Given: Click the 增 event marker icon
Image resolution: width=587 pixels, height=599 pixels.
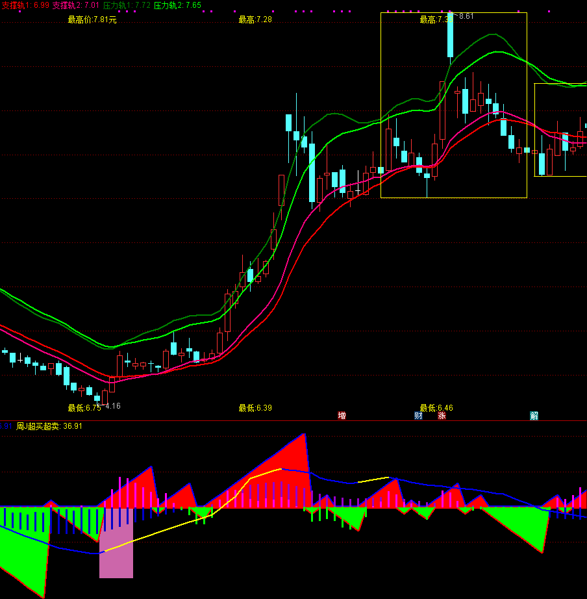Looking at the screenshot, I should pos(342,416).
